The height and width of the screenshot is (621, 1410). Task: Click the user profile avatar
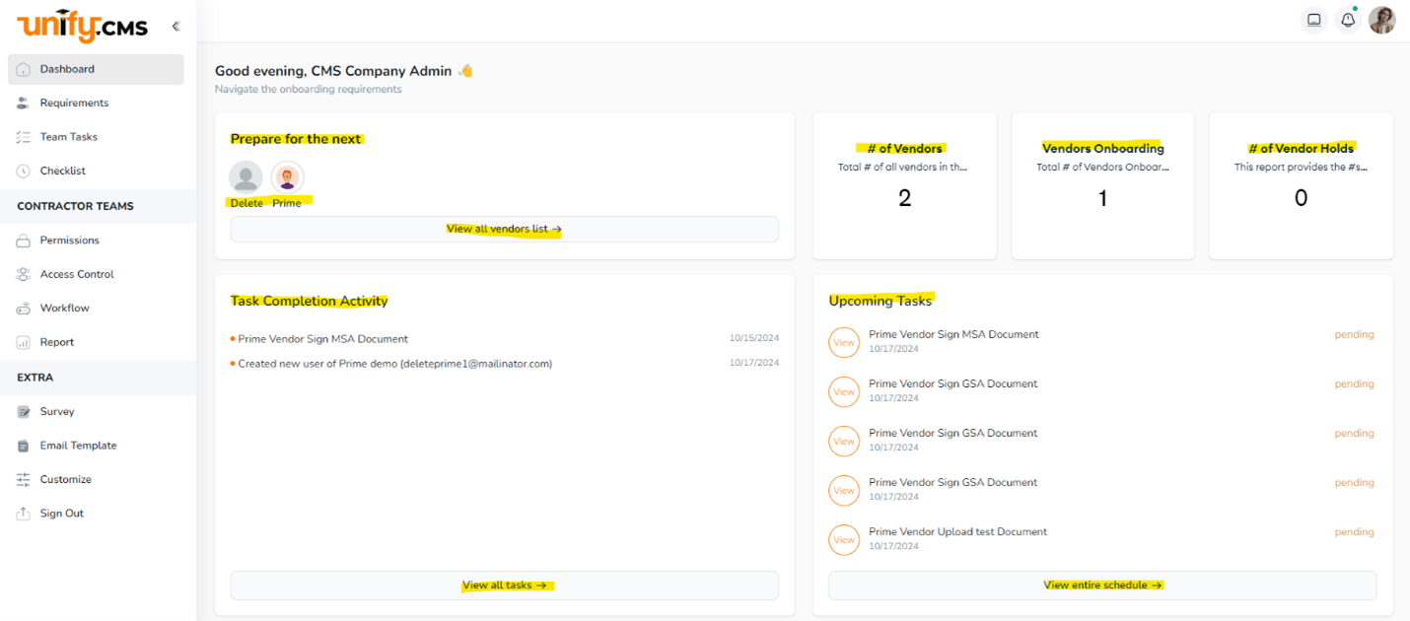coord(1381,20)
